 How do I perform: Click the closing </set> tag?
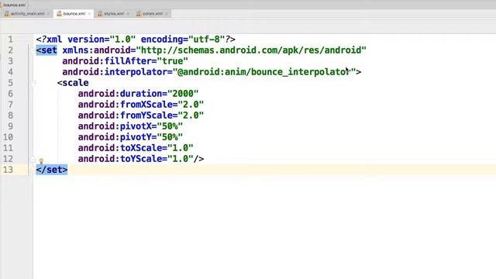point(52,170)
